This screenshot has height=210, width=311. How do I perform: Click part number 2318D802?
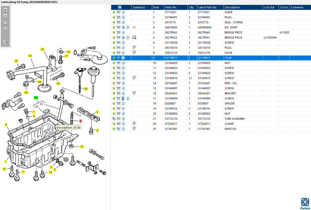pos(171,114)
